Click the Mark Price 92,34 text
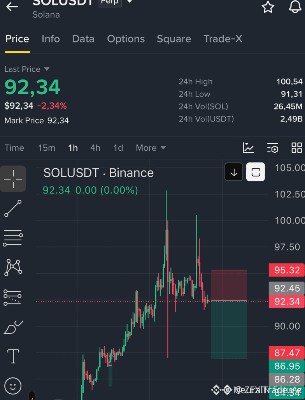This screenshot has width=305, height=400. 37,120
